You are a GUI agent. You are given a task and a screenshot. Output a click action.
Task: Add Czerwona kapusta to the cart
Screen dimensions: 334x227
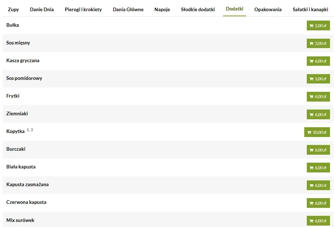click(318, 203)
